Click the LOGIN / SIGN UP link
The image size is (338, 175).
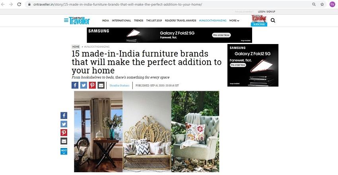click(266, 12)
